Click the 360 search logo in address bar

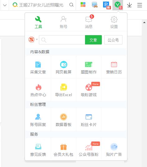[15, 5]
